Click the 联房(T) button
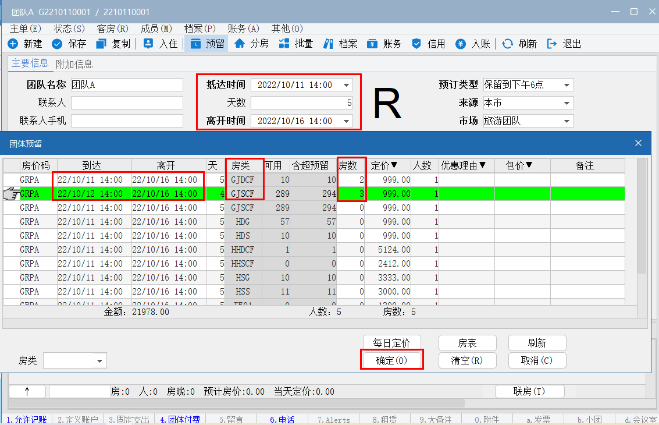 pos(529,391)
